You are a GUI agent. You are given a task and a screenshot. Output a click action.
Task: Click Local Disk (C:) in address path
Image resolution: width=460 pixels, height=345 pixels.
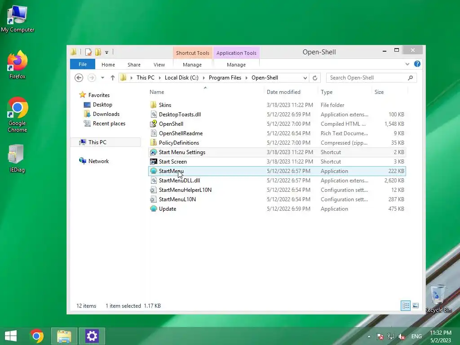point(181,78)
